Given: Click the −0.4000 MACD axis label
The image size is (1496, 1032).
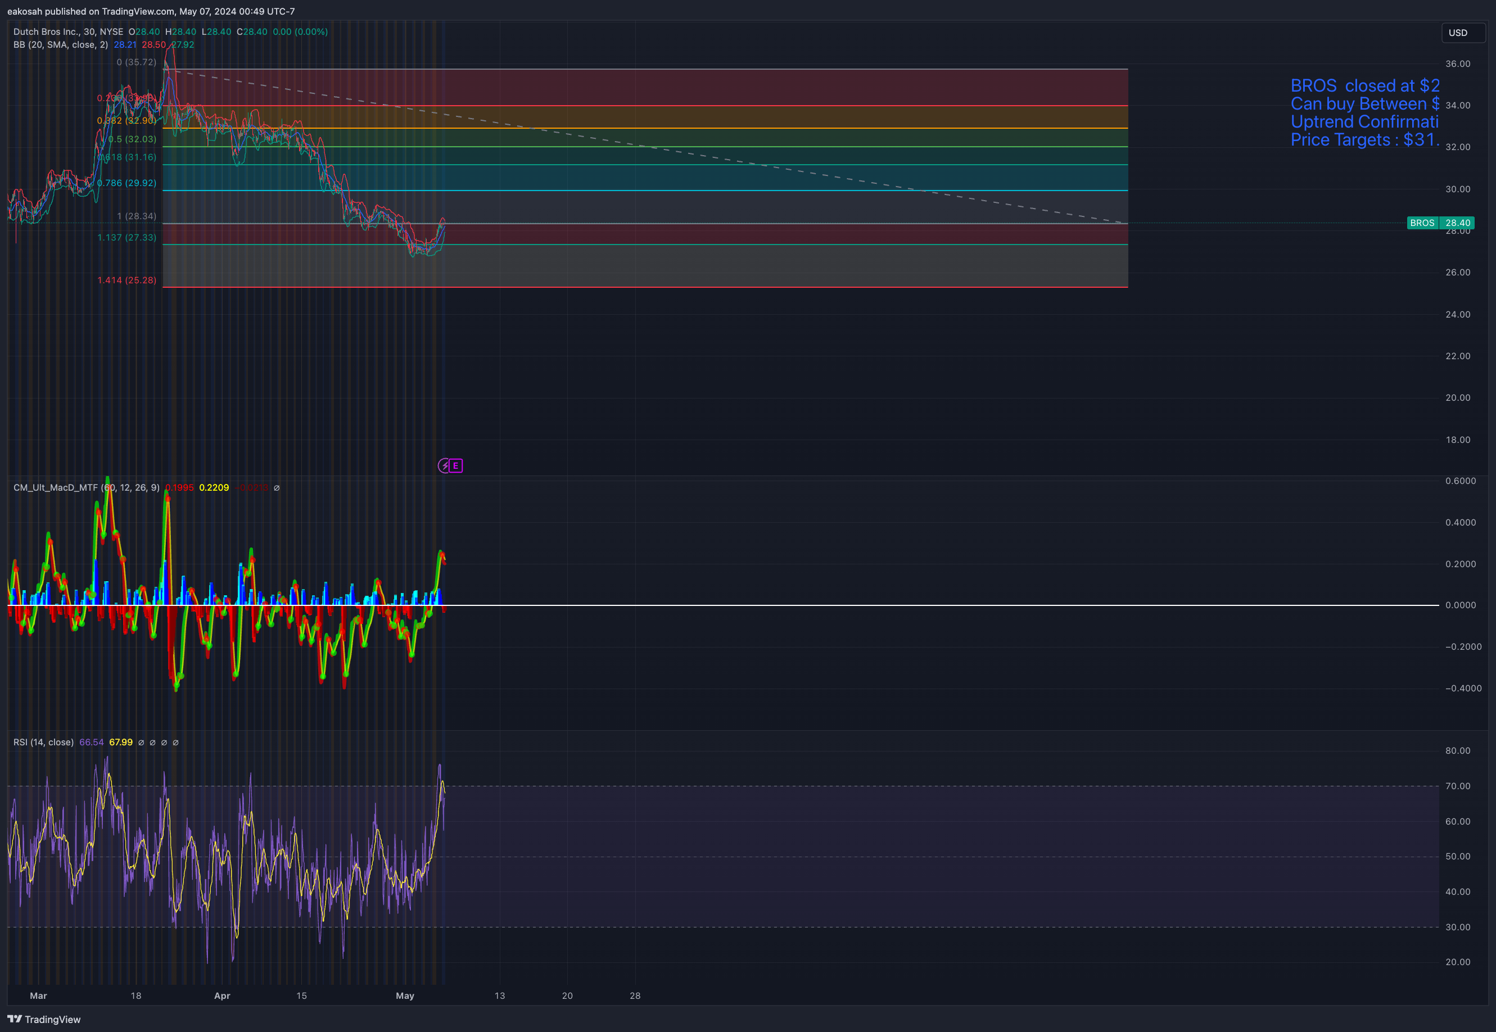Looking at the screenshot, I should (x=1463, y=688).
